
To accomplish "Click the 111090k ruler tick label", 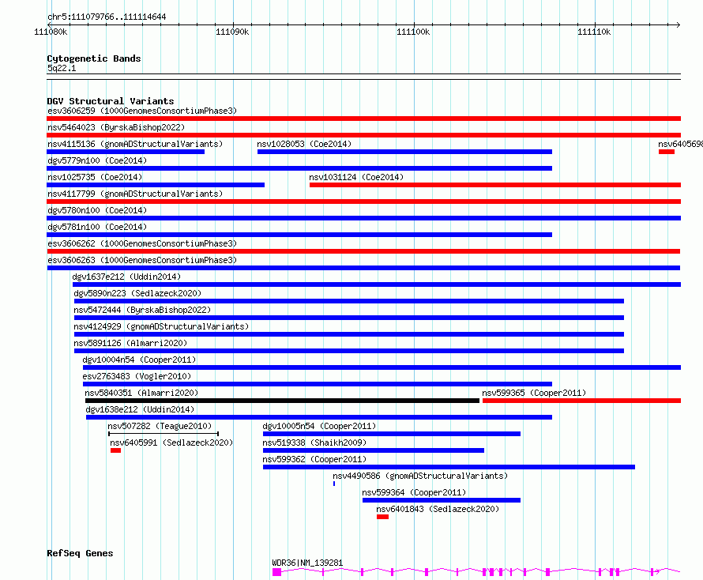I will click(x=232, y=32).
